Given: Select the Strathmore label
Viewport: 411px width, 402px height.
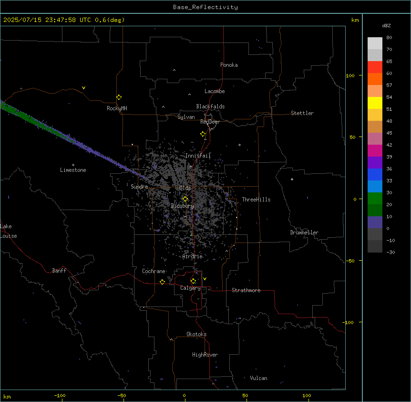Looking at the screenshot, I should [x=246, y=290].
